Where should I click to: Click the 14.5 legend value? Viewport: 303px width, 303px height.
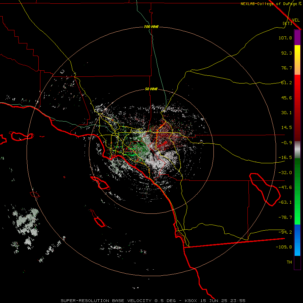pos(287,128)
